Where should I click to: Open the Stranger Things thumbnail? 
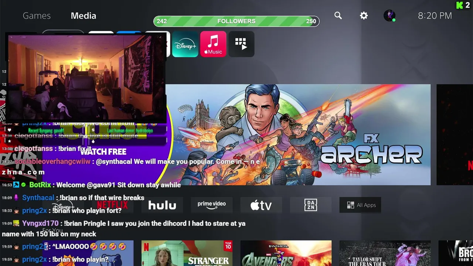click(x=187, y=253)
